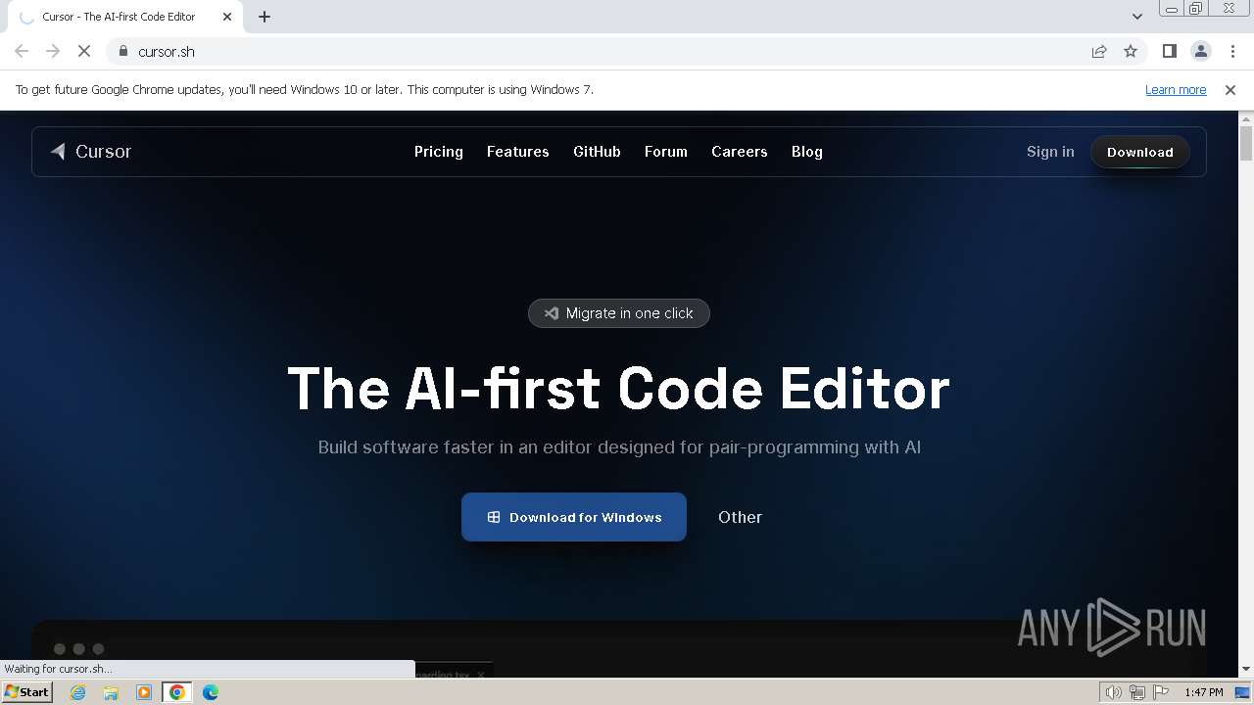Select the Cursor - The AI-first Code Editor tab
Screen dimensions: 1254x705
(125, 17)
